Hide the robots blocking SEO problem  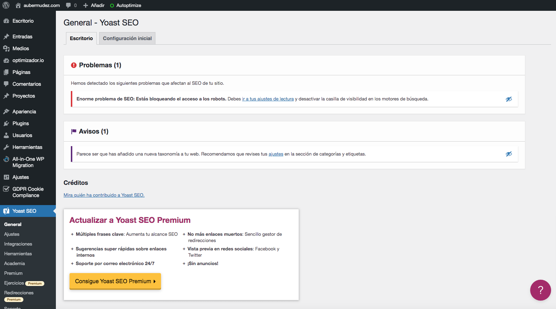tap(509, 99)
